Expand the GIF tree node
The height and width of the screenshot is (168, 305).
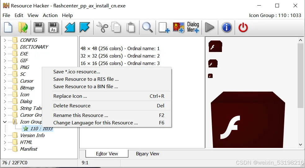click(x=5, y=61)
